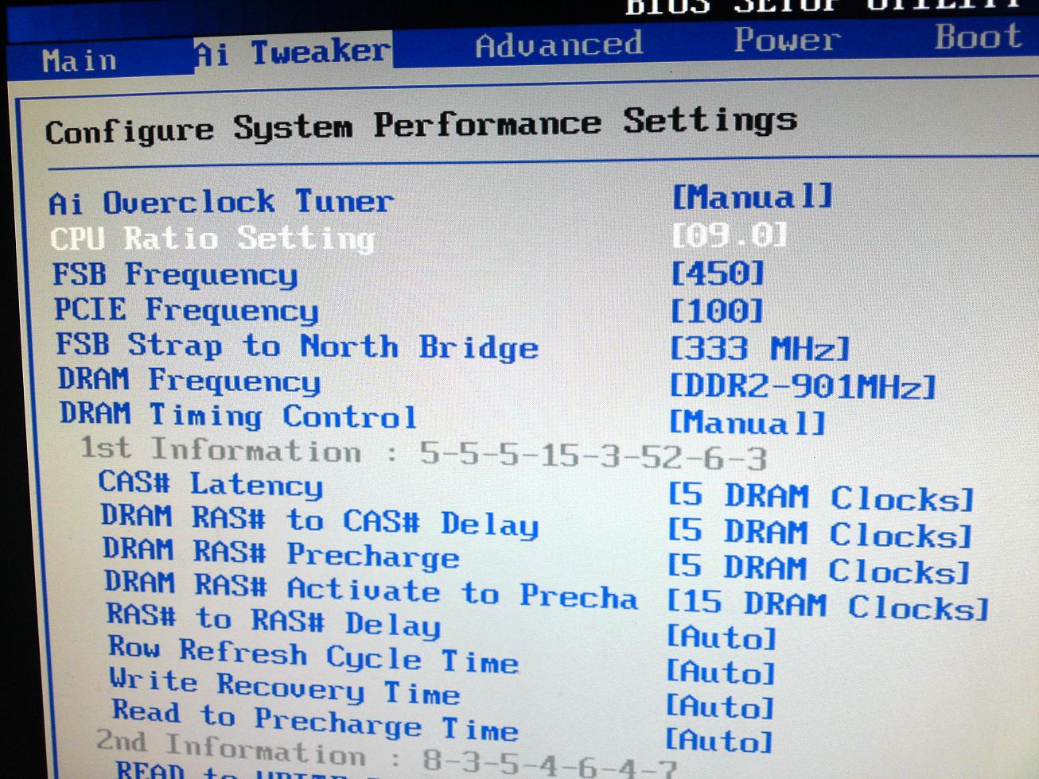Screen dimensions: 1039x779
Task: Change Row Refresh Cycle Time [Auto] value
Action: [x=720, y=672]
